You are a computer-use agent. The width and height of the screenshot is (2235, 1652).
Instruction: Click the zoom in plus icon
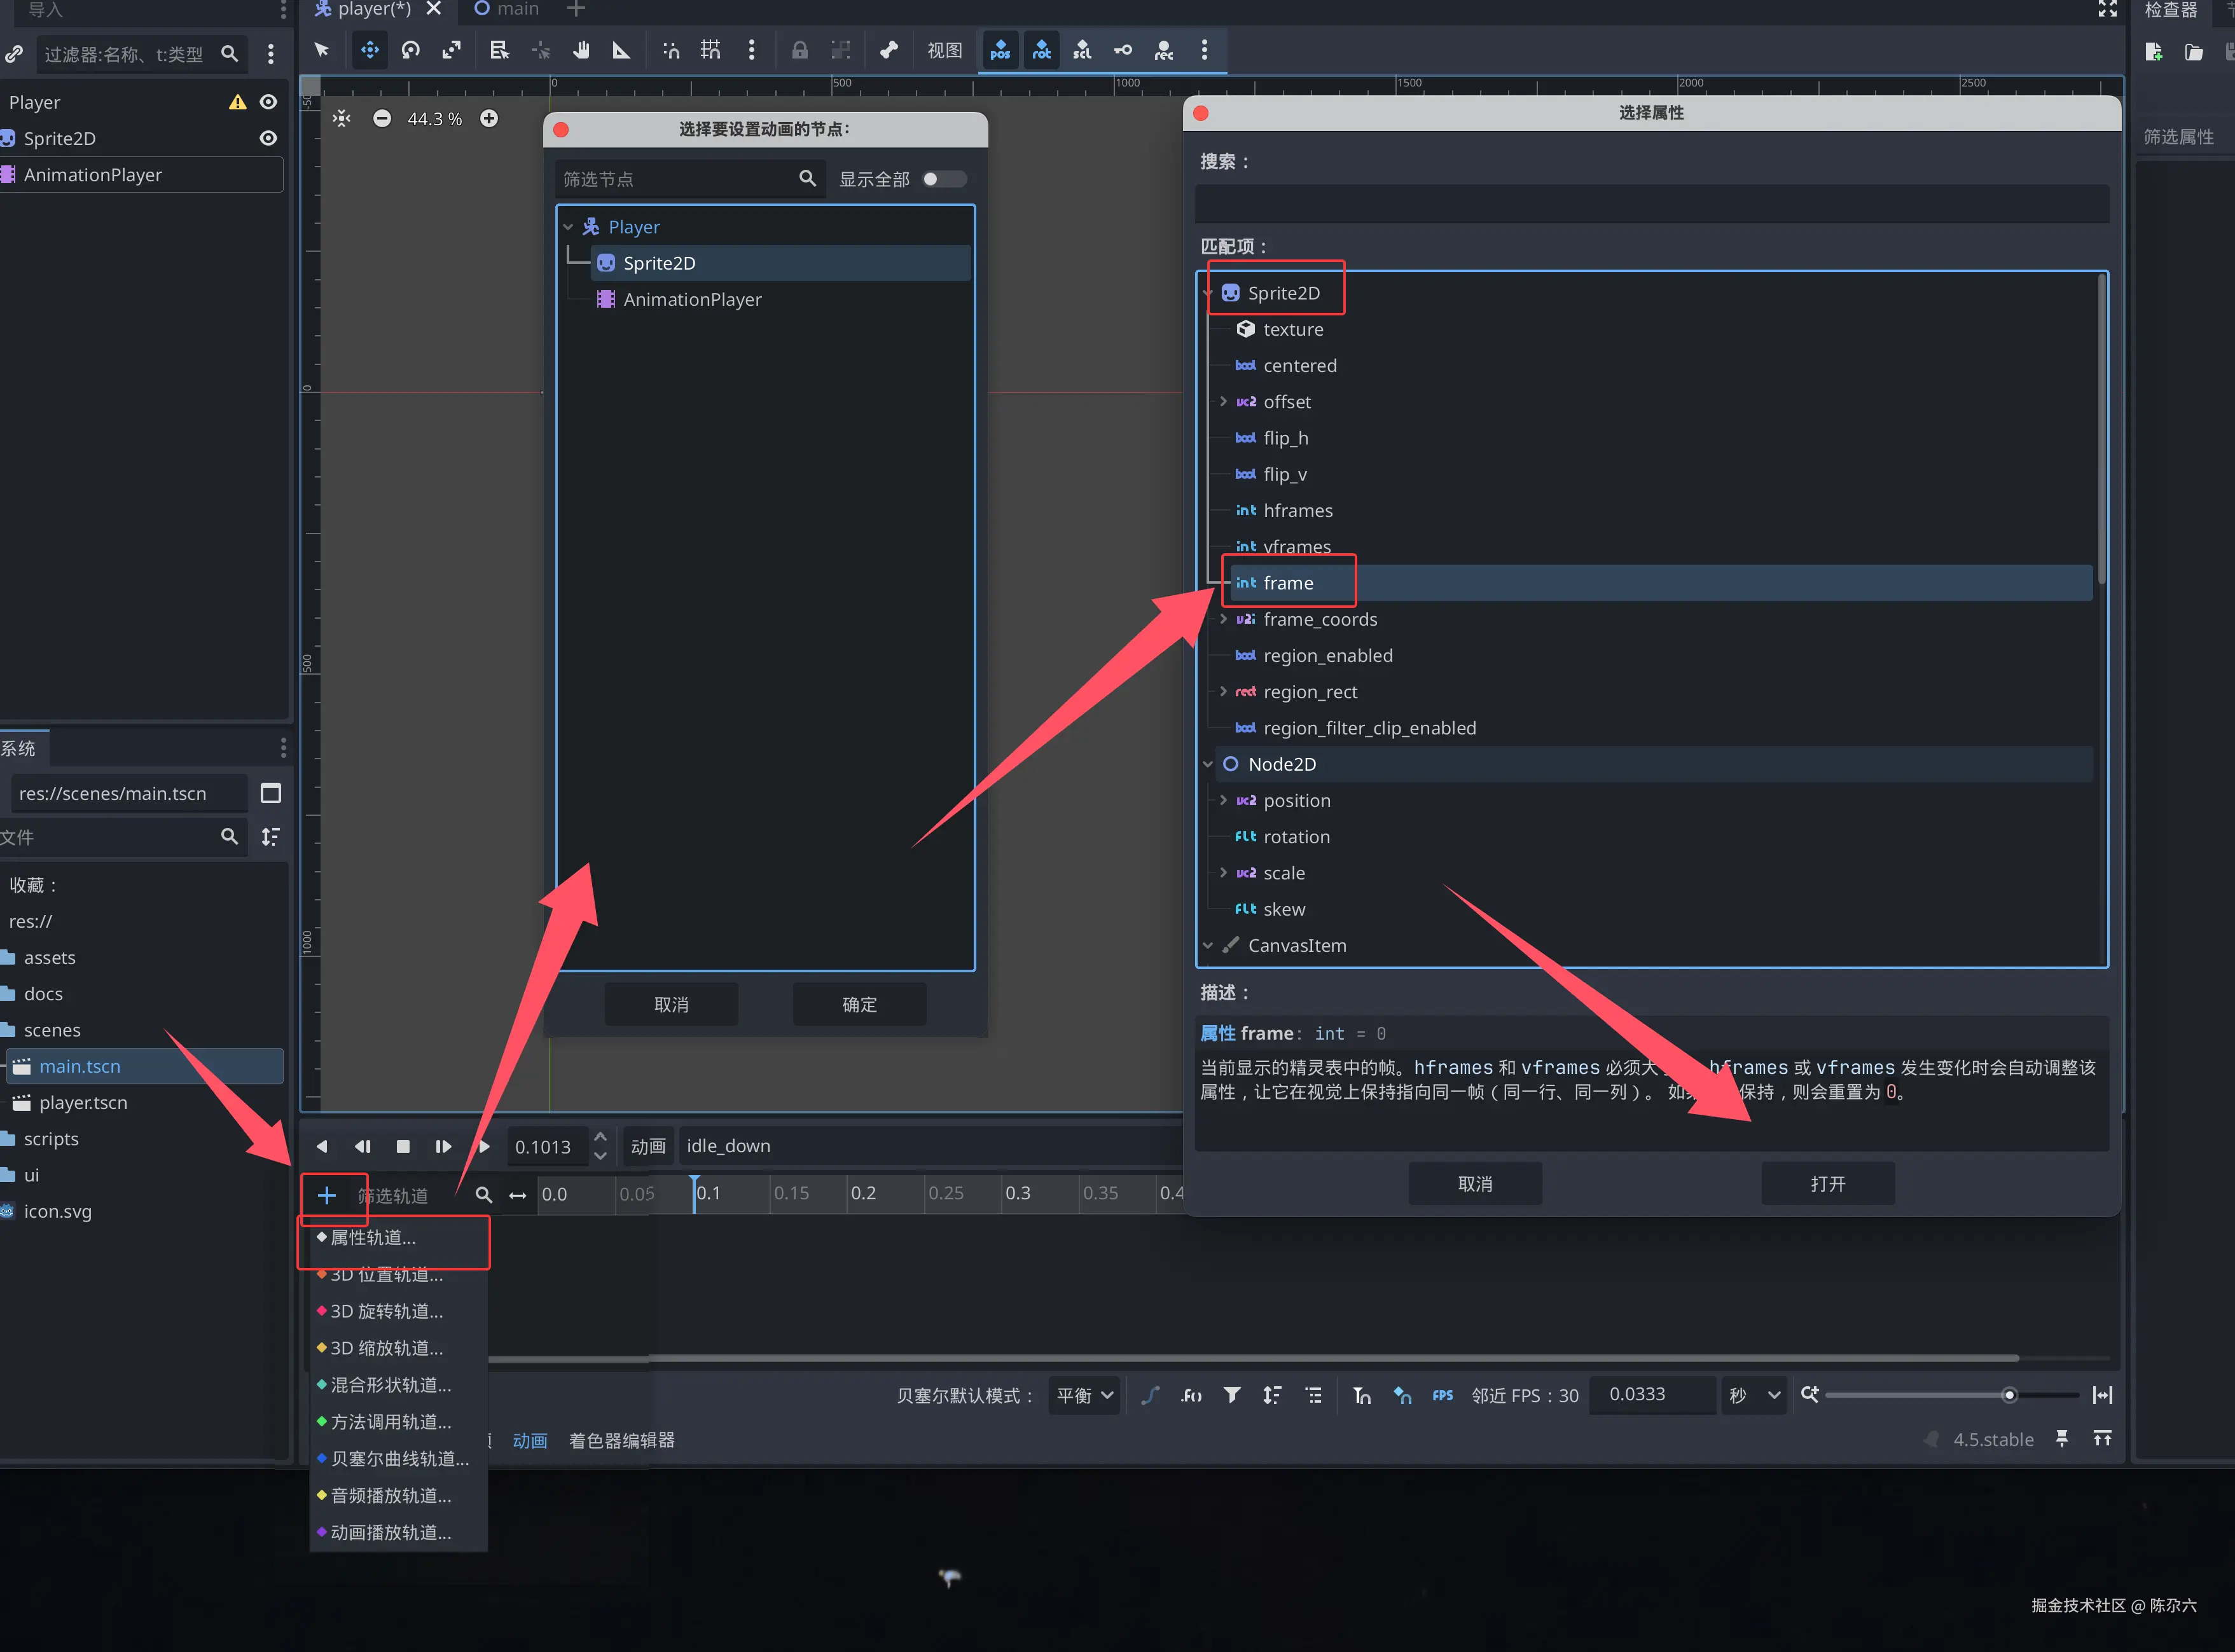(489, 119)
